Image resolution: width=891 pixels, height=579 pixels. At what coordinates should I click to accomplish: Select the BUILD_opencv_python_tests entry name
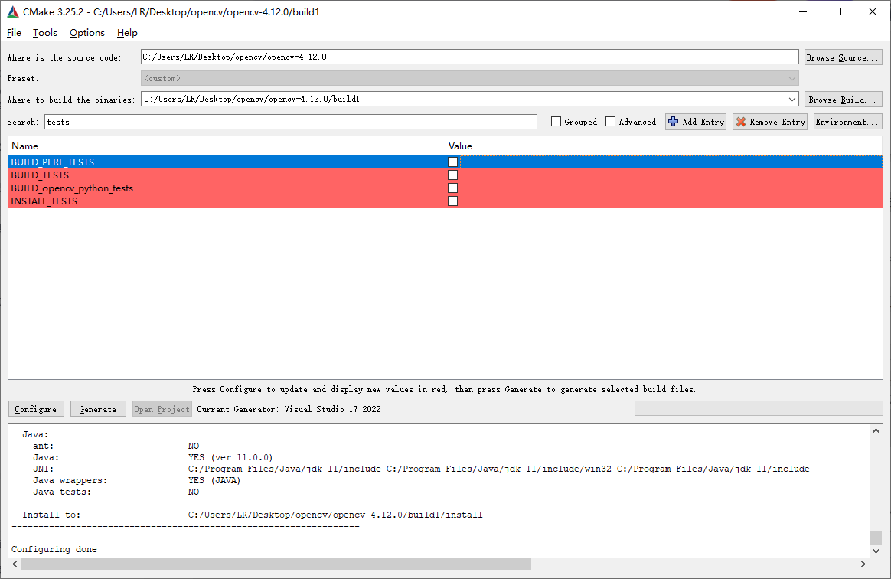(72, 188)
